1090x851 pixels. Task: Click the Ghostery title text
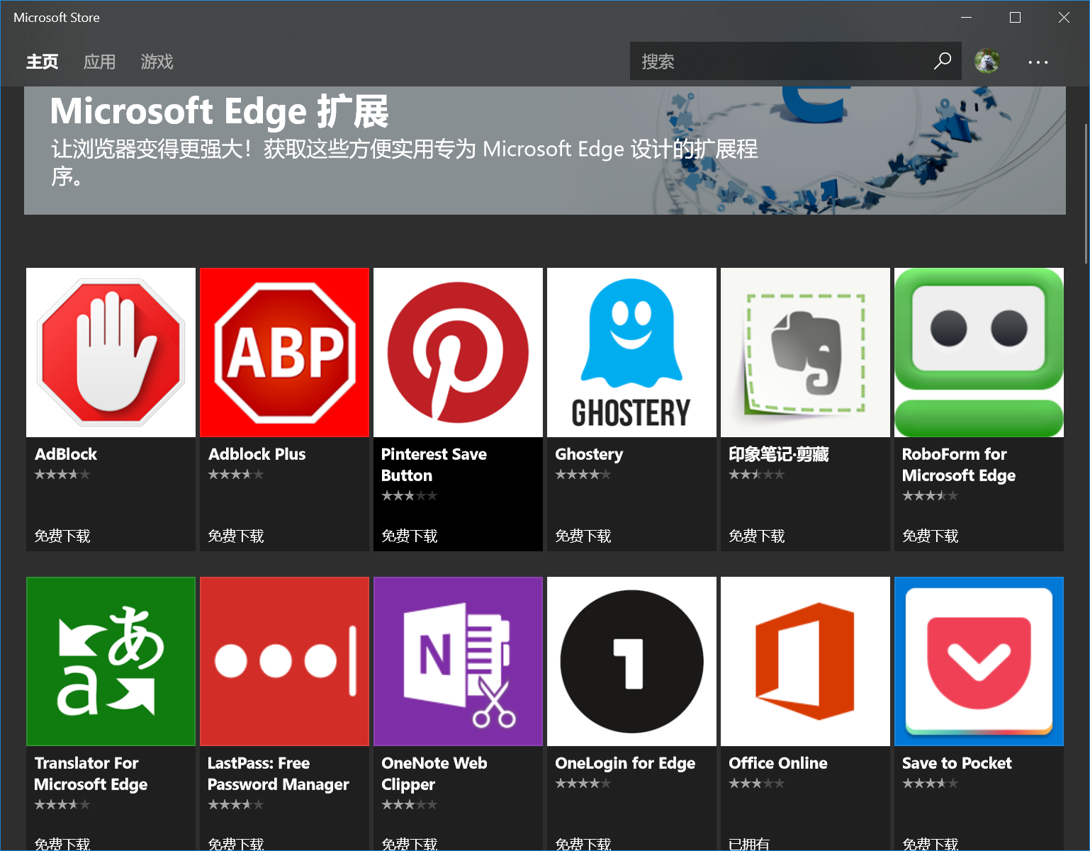point(589,454)
